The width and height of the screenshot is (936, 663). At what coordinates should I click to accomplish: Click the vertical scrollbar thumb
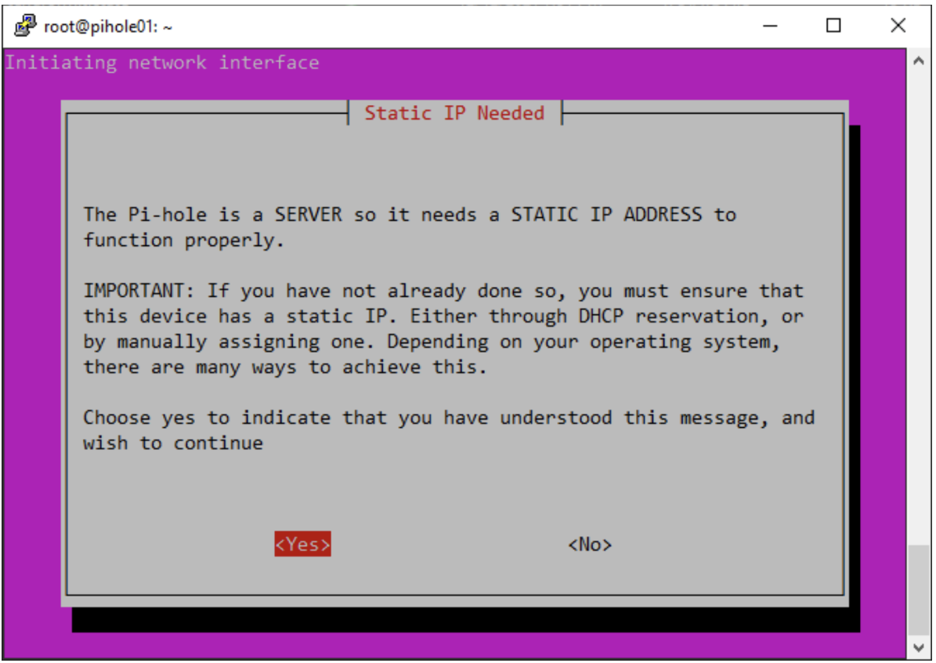(919, 591)
